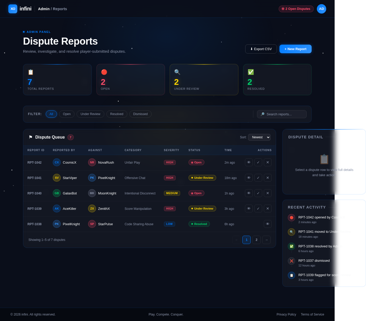366x321 pixels.
Task: Click the magnifying glass icon on Under Review card
Action: click(177, 72)
